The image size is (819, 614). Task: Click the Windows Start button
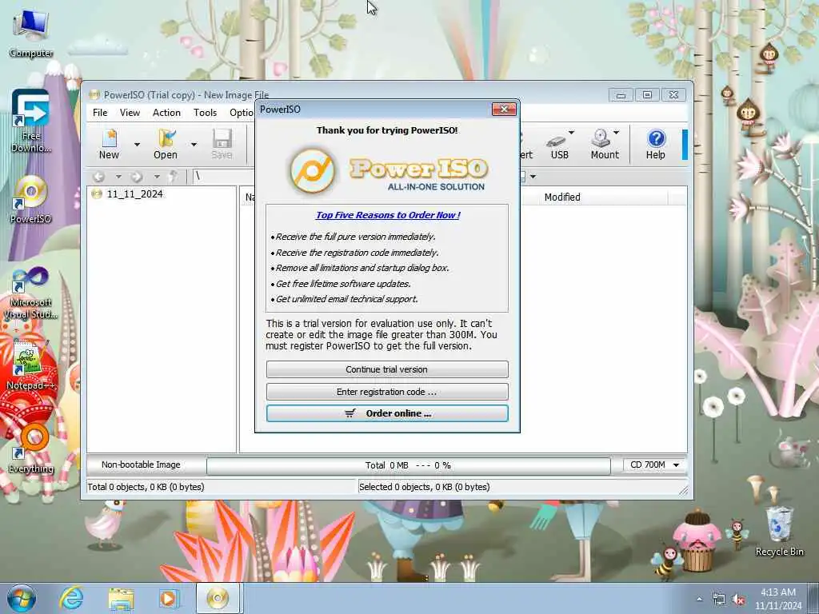22,598
